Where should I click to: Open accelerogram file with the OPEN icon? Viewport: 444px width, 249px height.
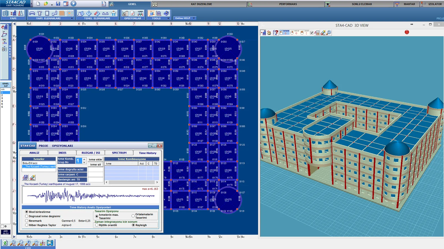(25, 178)
